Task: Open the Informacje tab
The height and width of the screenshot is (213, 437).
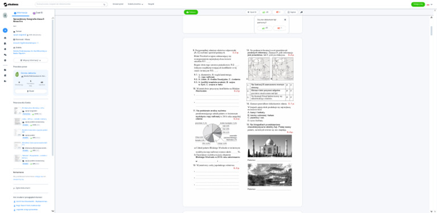Action: tap(20, 13)
